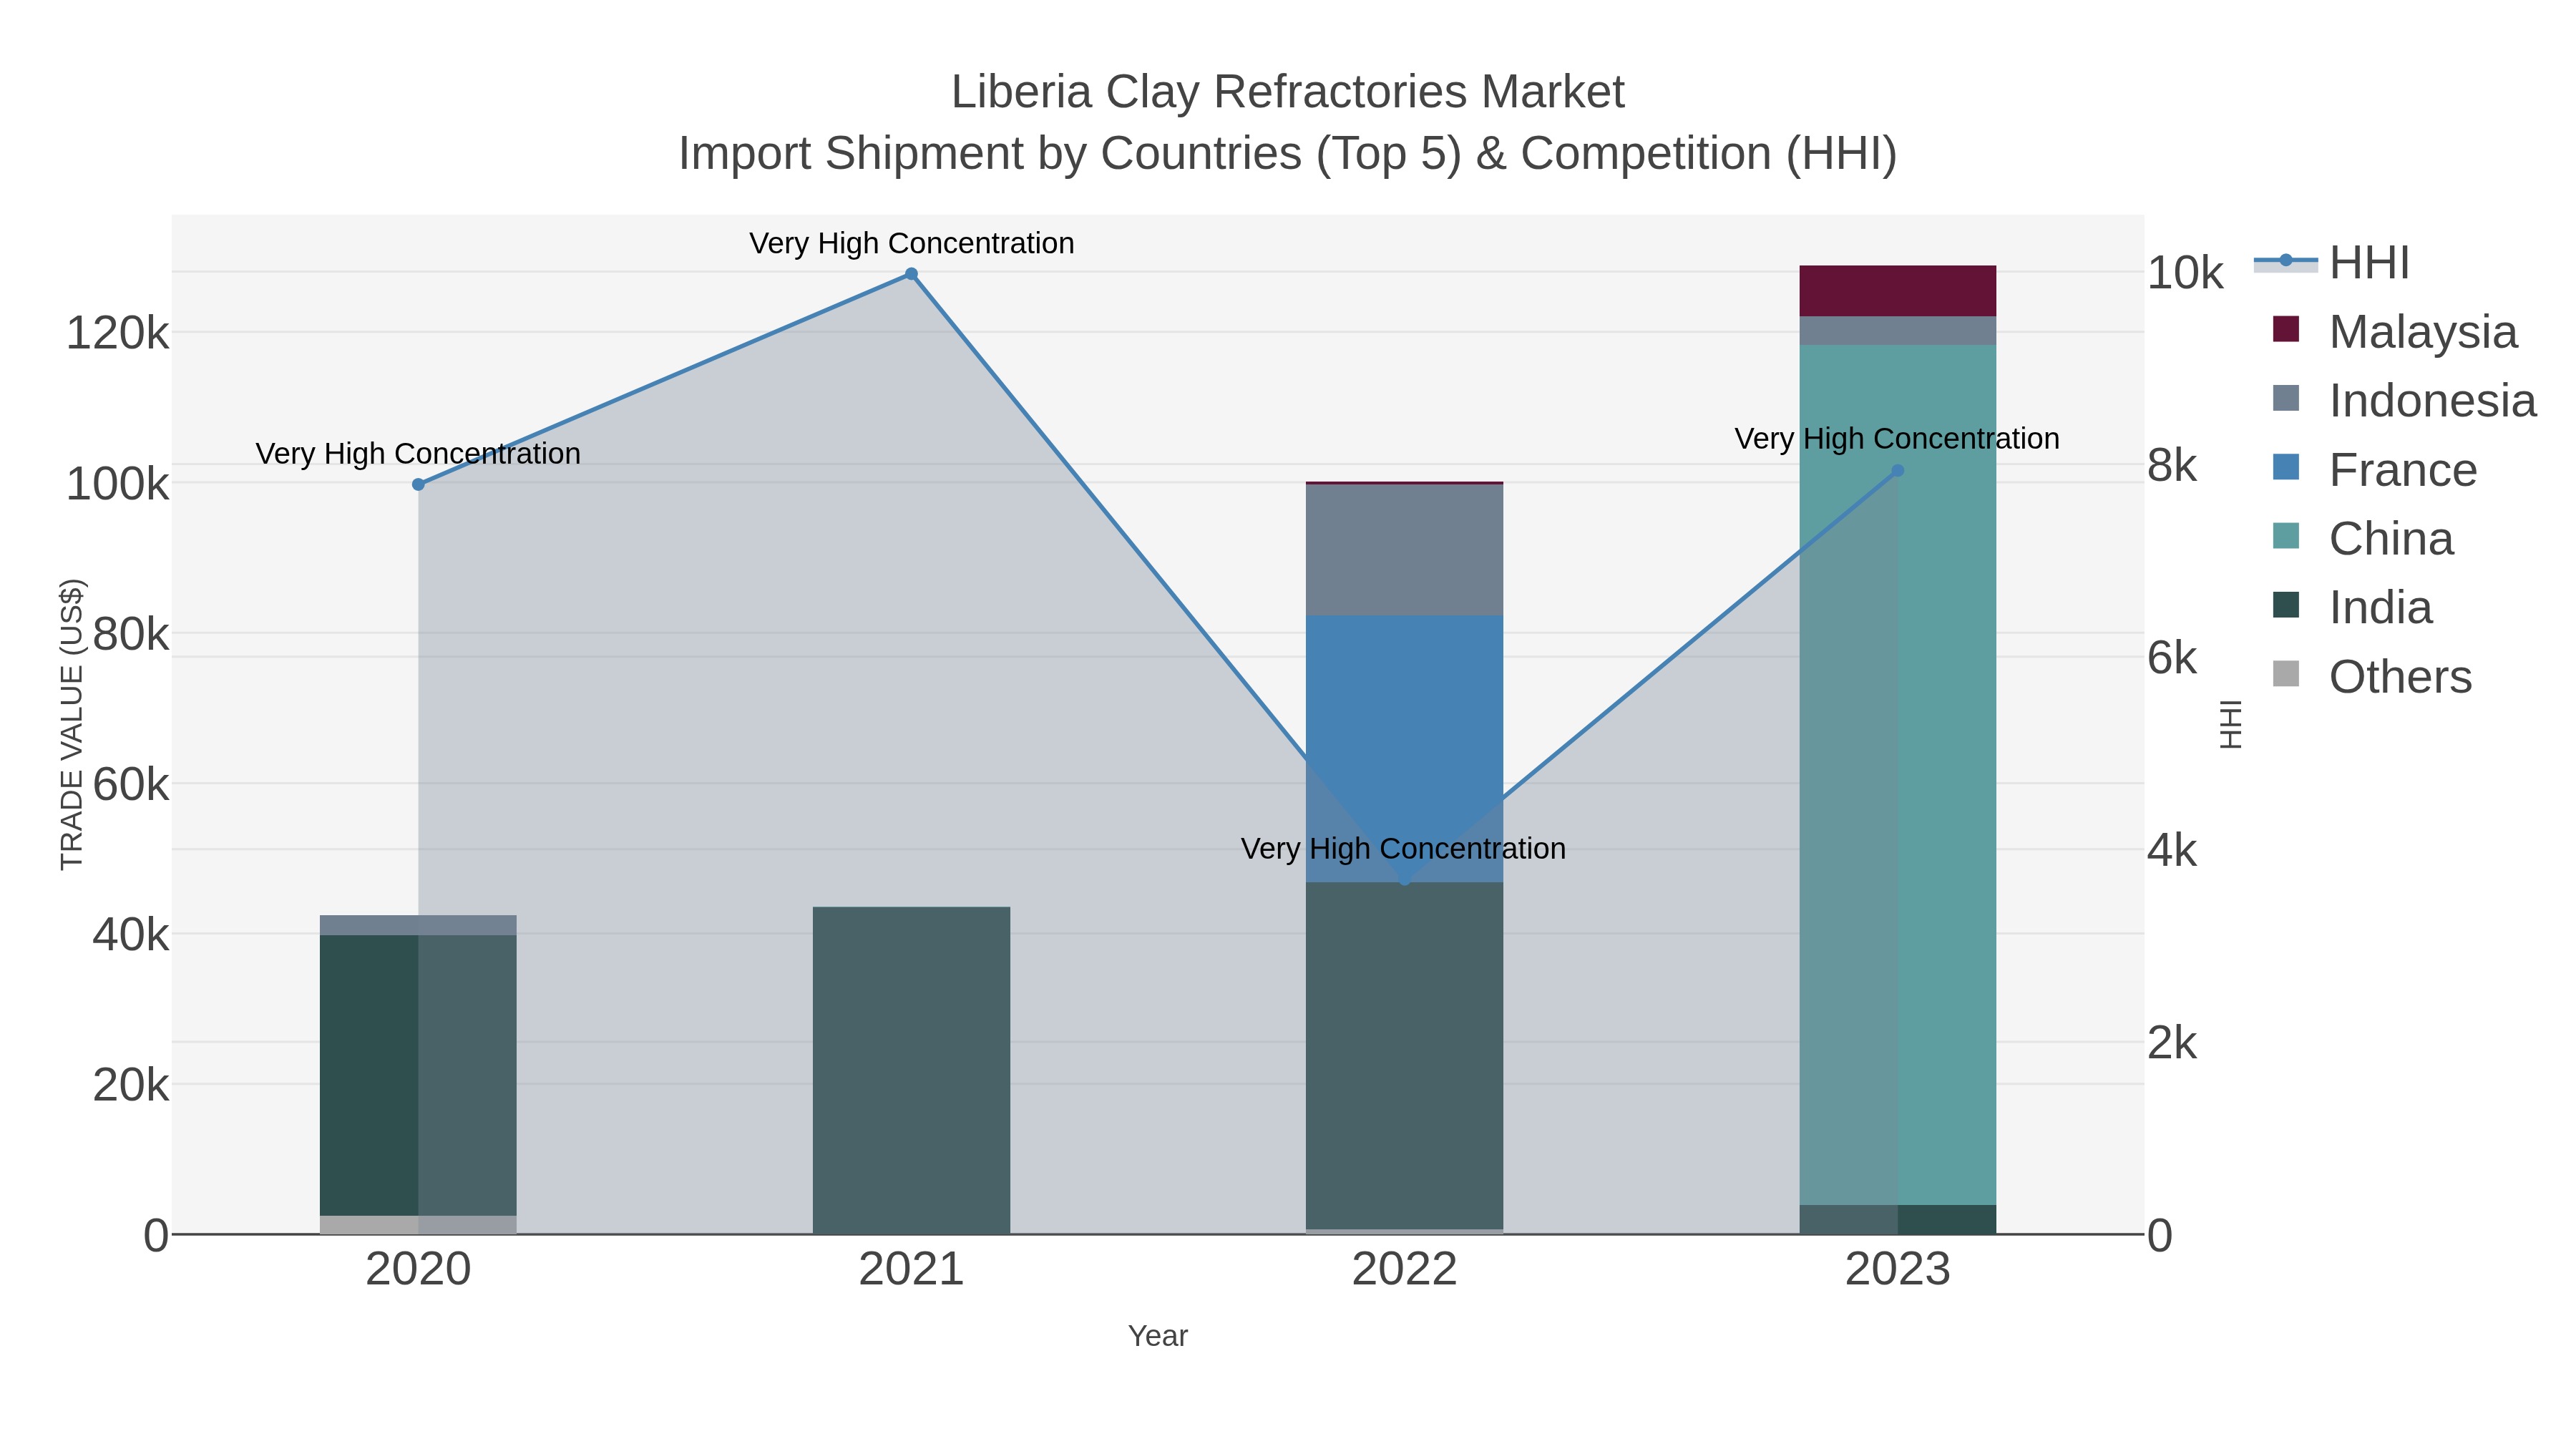This screenshot has width=2576, height=1449.
Task: Toggle the Others legend entry
Action: coord(2372,676)
